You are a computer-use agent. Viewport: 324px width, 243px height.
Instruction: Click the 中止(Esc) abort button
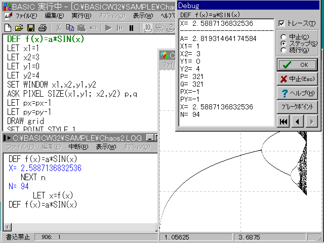click(x=297, y=78)
